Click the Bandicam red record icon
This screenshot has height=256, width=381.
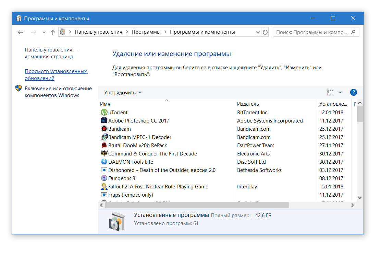click(x=104, y=129)
